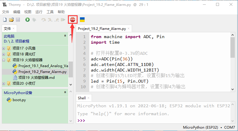The height and width of the screenshot is (131, 238).
Task: Run the current script
Action: tap(27, 20)
